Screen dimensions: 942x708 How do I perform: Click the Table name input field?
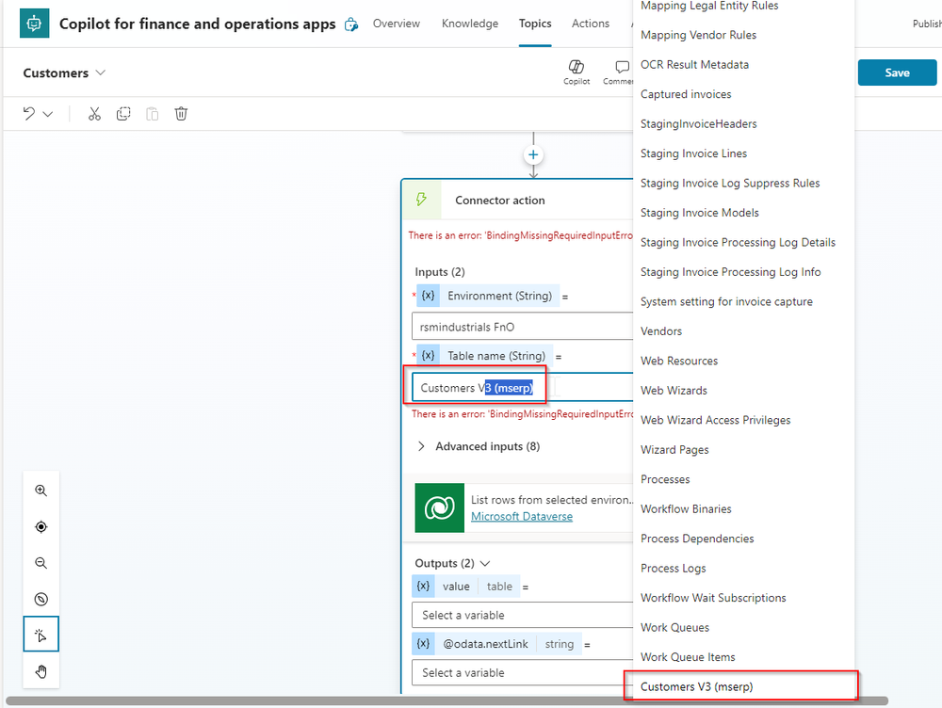[x=522, y=387]
